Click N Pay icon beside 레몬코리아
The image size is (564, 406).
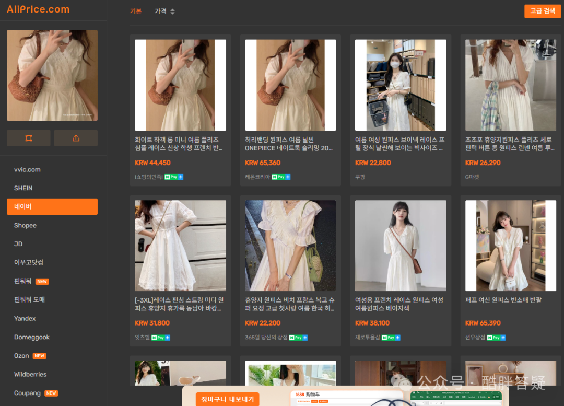point(281,177)
